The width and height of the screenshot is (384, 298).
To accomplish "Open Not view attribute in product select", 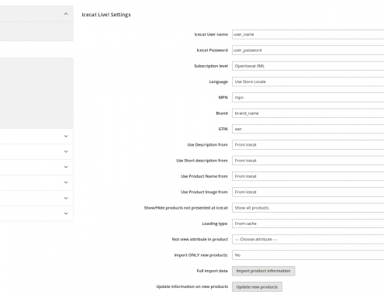I will [308, 240].
